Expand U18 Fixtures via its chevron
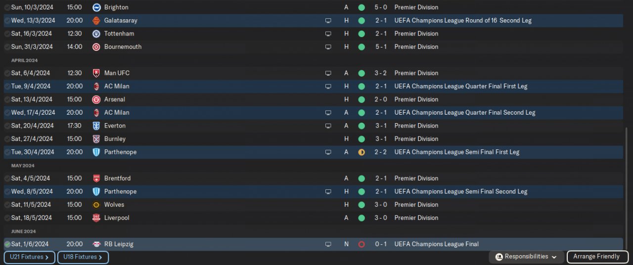The image size is (633, 265). (100, 258)
